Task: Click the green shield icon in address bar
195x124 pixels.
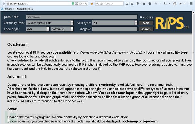Action: click(73, 4)
